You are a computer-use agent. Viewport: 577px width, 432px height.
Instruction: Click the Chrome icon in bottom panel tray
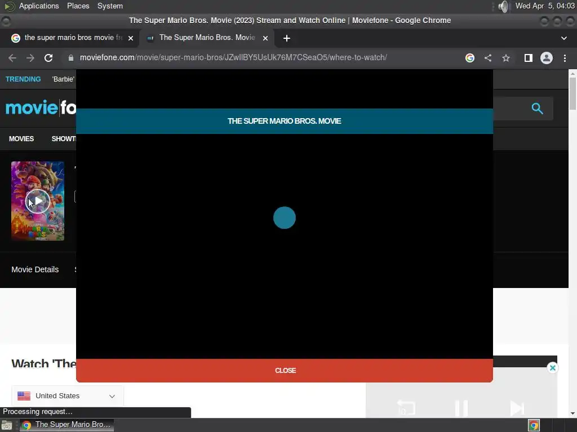(534, 425)
